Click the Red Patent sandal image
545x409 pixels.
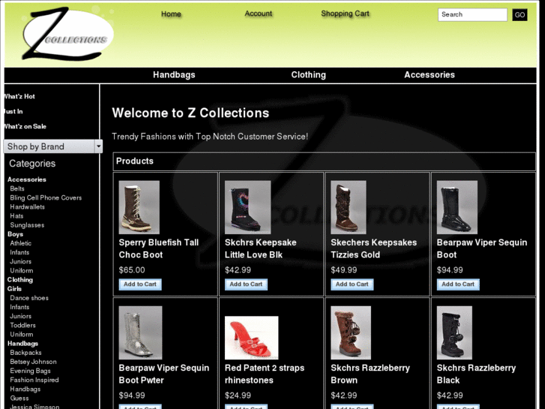pos(251,338)
